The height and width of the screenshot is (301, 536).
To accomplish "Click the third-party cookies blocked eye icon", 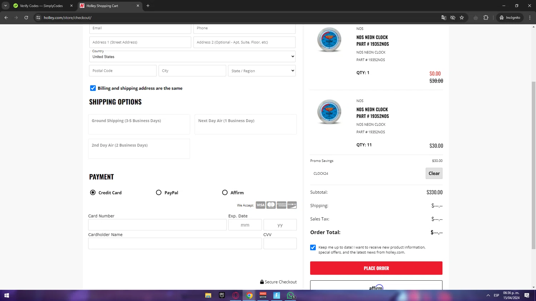I will [x=453, y=17].
